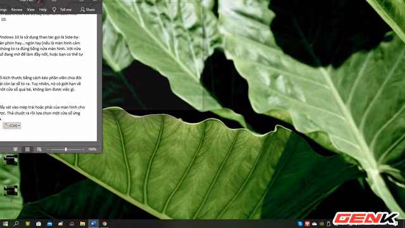Open the Windows Start menu

[x=5, y=224]
